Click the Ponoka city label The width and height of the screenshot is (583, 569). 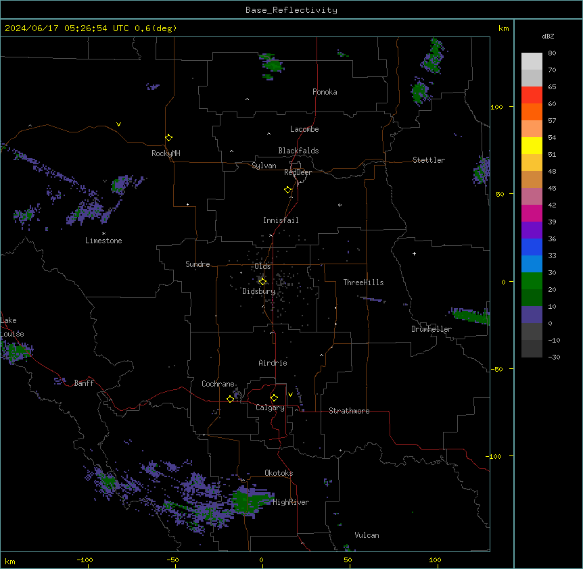point(325,92)
